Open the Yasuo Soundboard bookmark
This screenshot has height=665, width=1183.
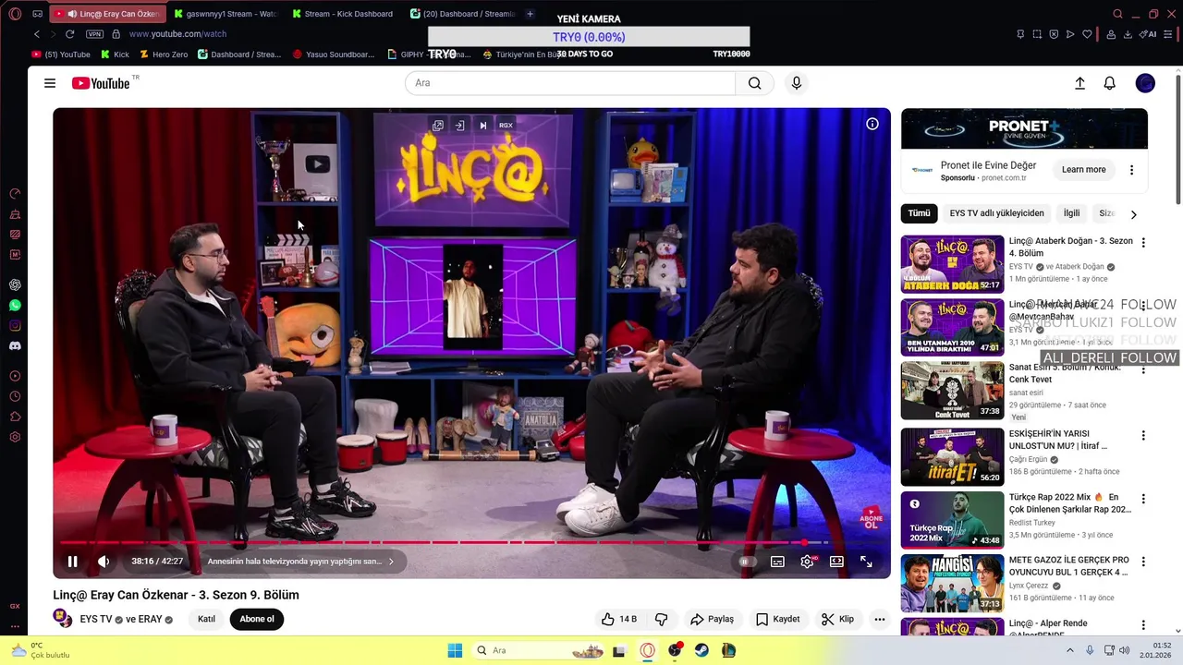pyautogui.click(x=333, y=54)
